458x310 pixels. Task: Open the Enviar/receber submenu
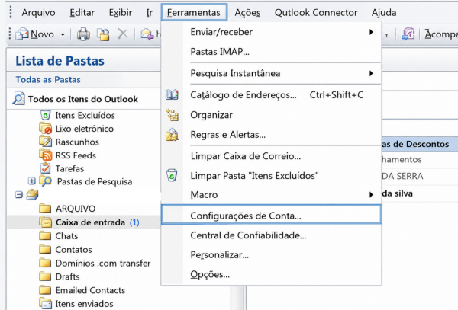(271, 32)
